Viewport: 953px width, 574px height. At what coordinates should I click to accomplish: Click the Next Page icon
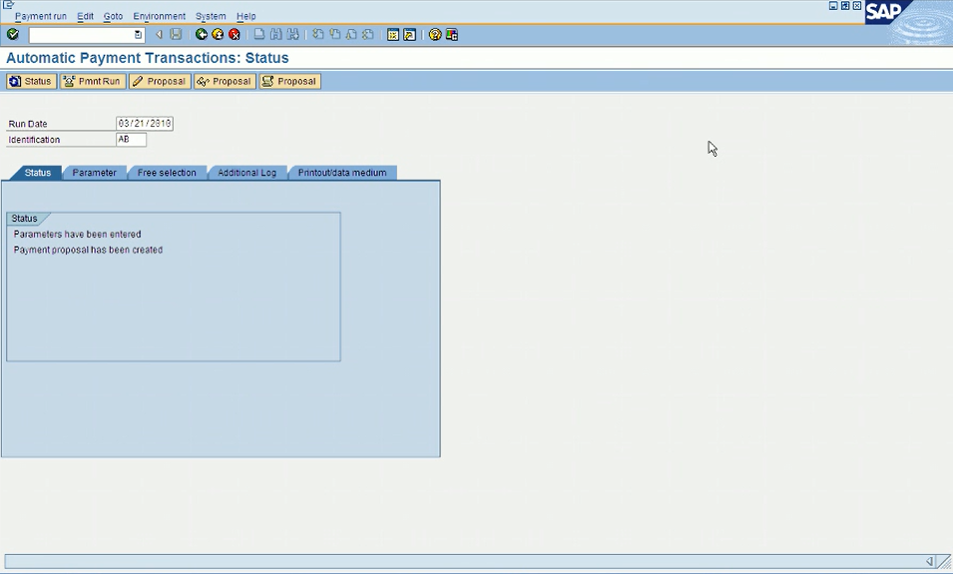(x=351, y=35)
